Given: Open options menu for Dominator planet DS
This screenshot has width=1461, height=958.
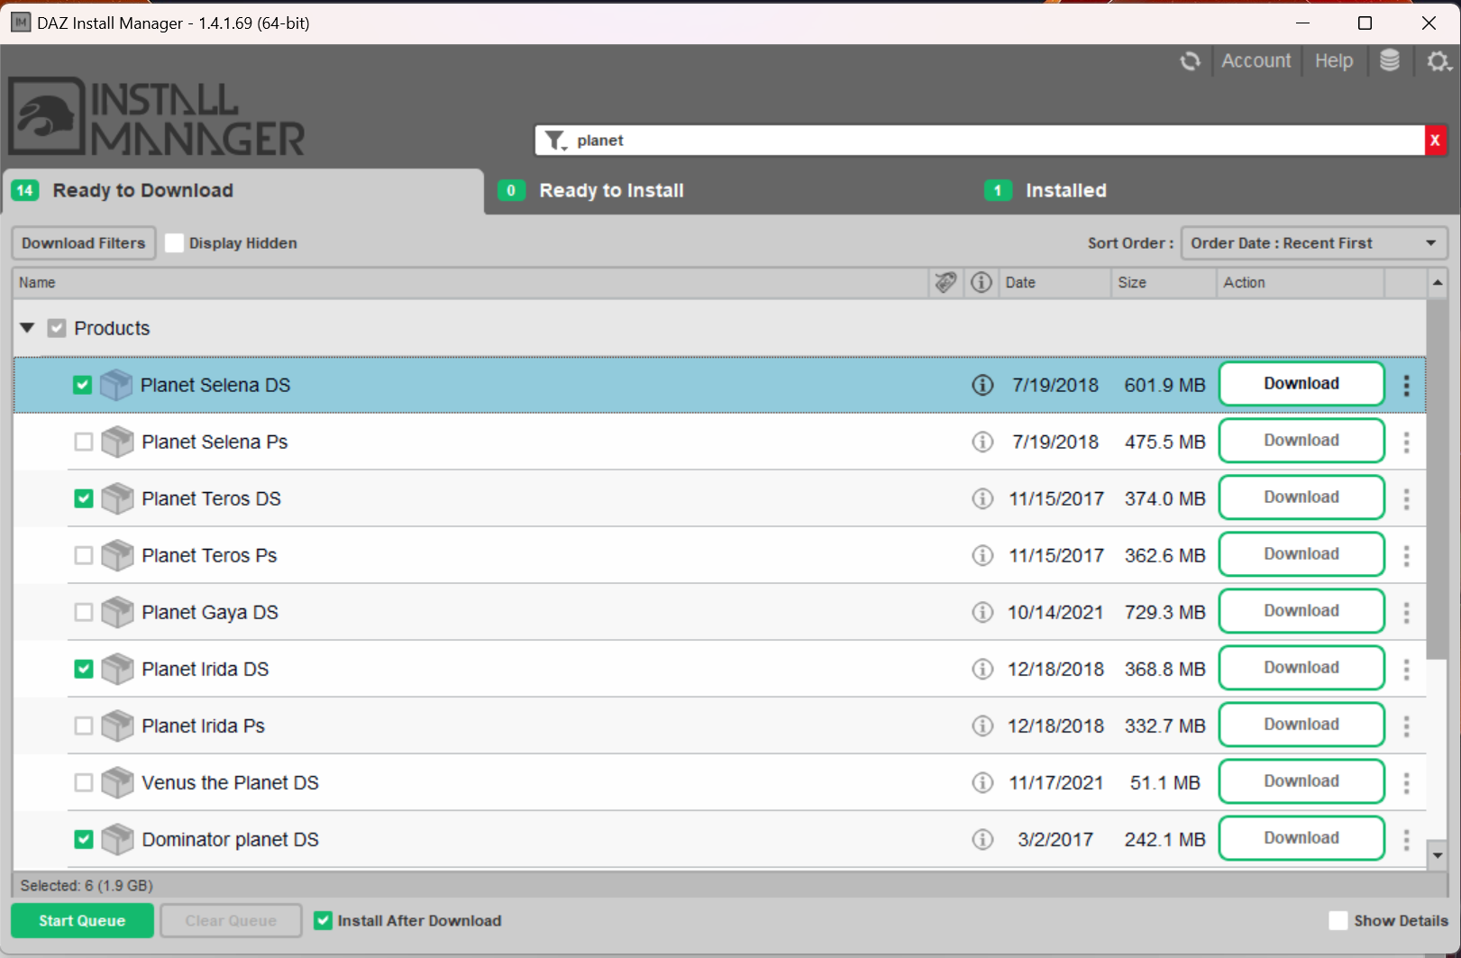Looking at the screenshot, I should (x=1406, y=840).
